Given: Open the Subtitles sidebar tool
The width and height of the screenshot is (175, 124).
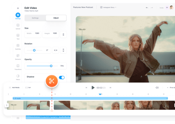Looking at the screenshot, I should [18, 47].
